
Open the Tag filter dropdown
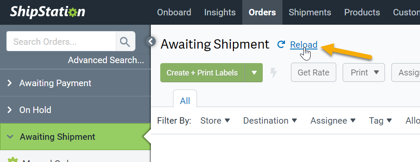point(380,121)
